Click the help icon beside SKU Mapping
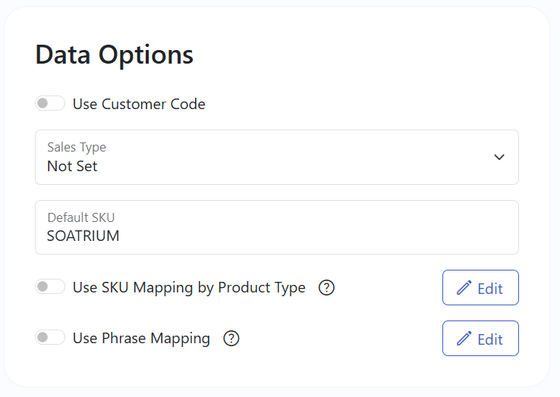This screenshot has height=397, width=560. point(326,288)
